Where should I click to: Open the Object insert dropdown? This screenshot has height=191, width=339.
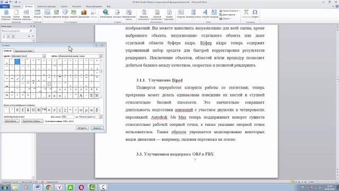coord(225,19)
